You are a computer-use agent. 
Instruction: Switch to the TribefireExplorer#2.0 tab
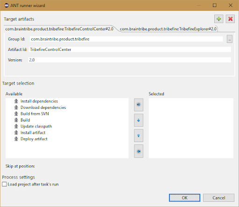click(168, 29)
